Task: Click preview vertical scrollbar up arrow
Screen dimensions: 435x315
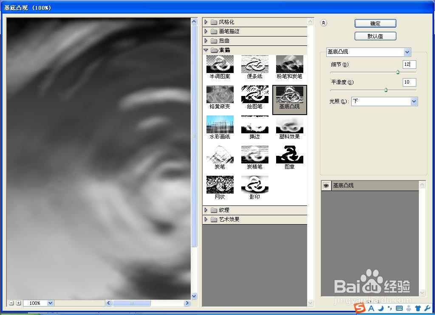Action: pyautogui.click(x=194, y=21)
